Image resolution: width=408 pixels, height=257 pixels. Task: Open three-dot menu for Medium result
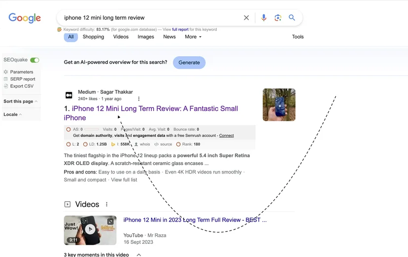pos(138,99)
